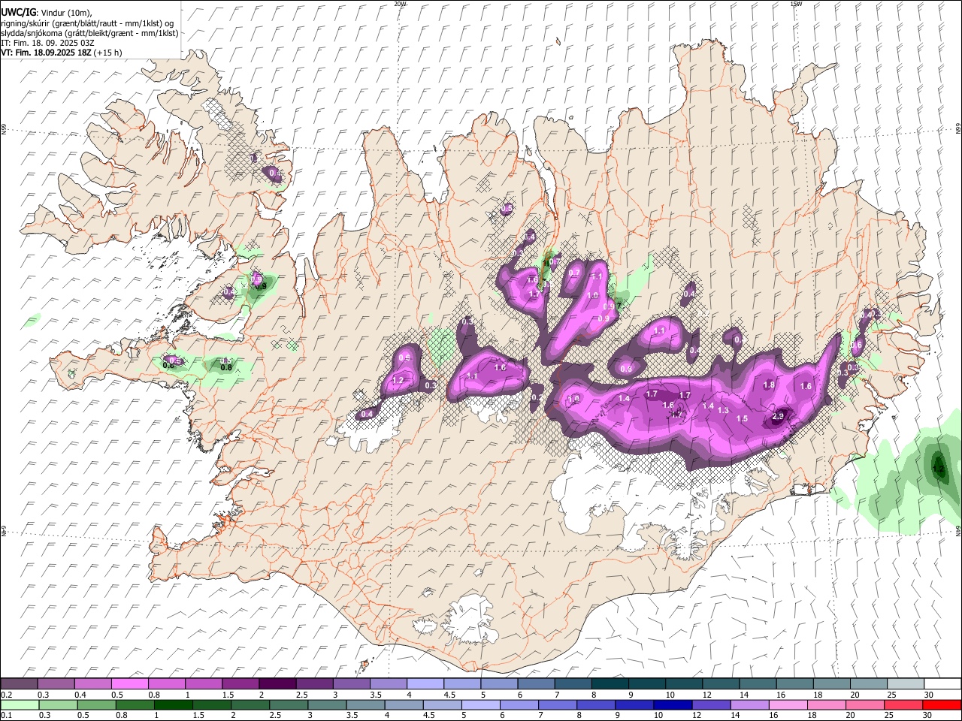Screen dimensions: 962x721
Task: Pick rain scale swatch between 20 and 25
Action: coord(865,704)
